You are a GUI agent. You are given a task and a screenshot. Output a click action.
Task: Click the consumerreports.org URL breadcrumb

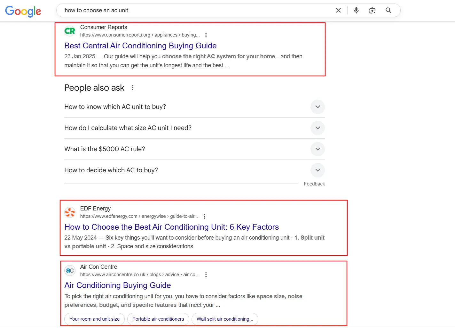point(140,35)
